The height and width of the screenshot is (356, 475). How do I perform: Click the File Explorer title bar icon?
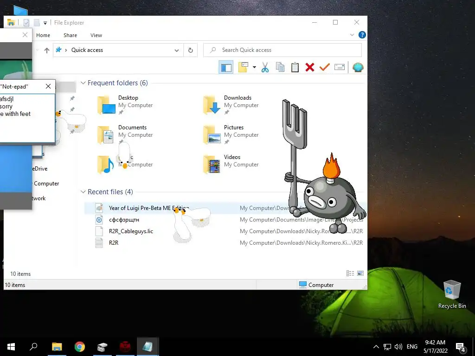pyautogui.click(x=11, y=23)
